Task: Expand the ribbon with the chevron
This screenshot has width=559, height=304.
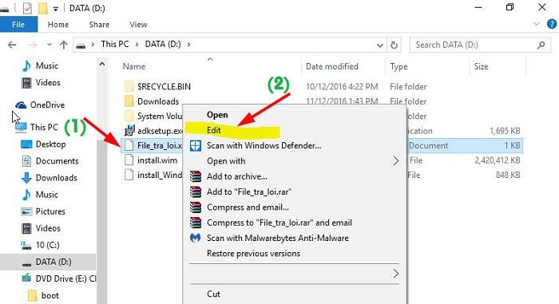Action: click(x=536, y=24)
